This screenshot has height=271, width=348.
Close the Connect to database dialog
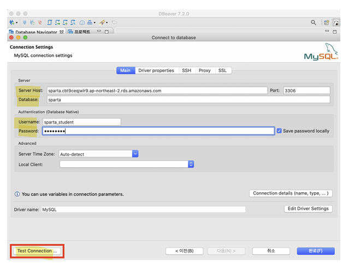tap(11, 38)
